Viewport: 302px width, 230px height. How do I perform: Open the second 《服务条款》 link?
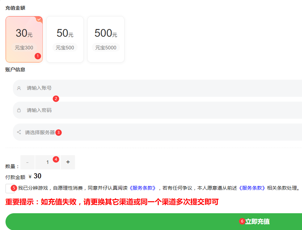252,188
